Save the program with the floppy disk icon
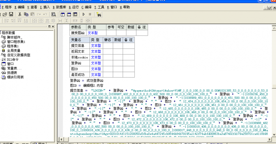 click(11, 15)
